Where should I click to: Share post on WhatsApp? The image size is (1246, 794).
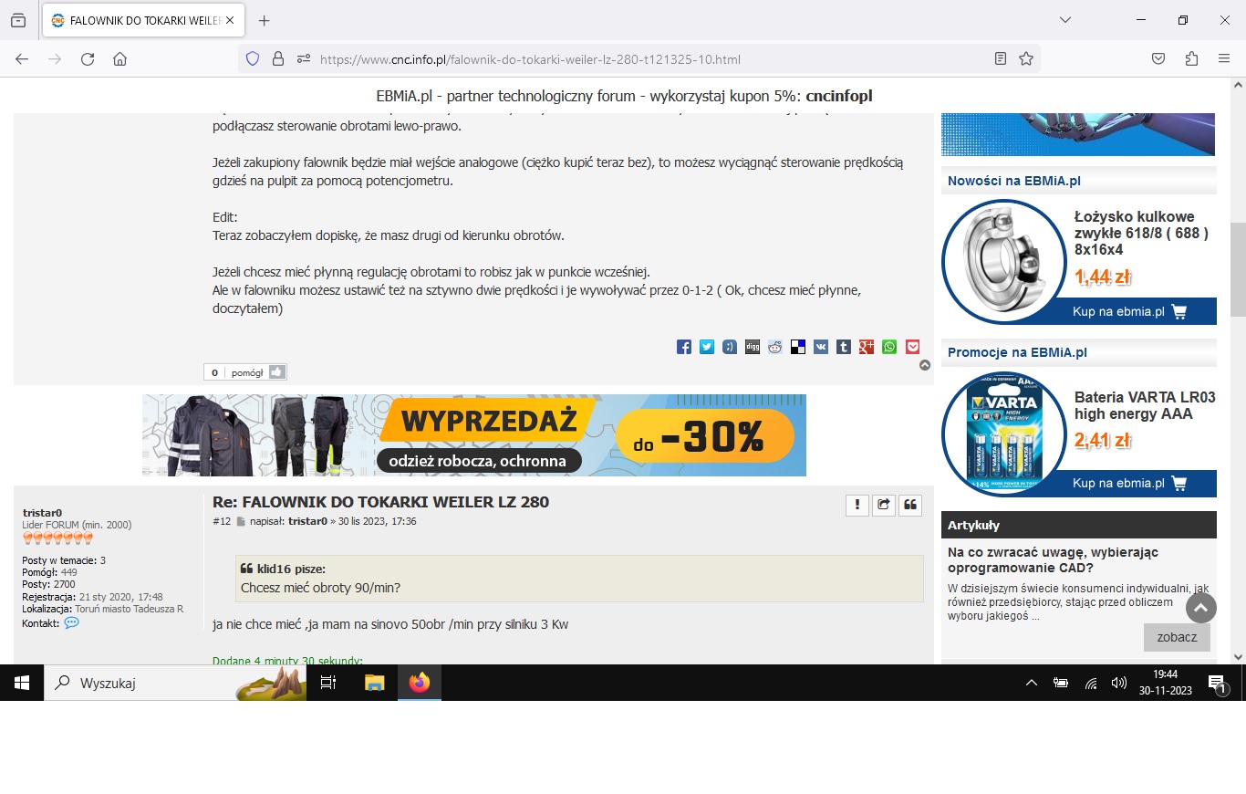(889, 347)
